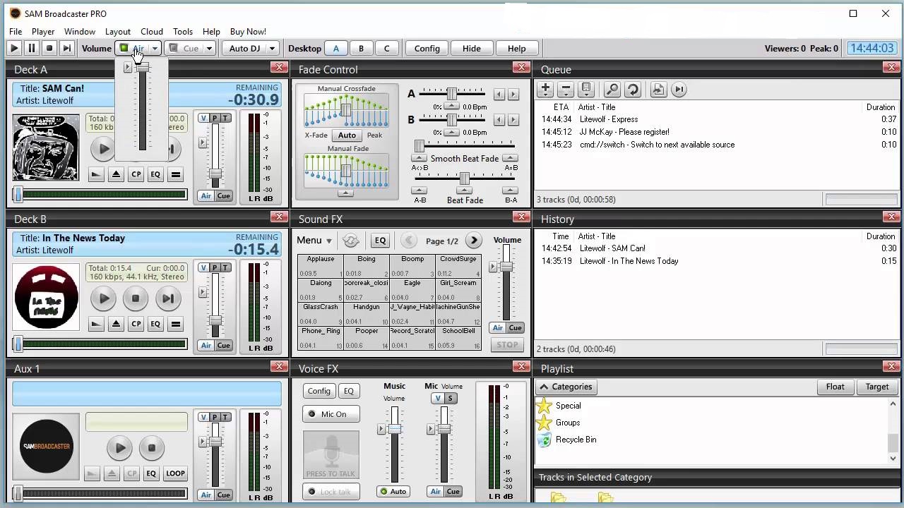Click the Target button in Playlist

click(877, 387)
